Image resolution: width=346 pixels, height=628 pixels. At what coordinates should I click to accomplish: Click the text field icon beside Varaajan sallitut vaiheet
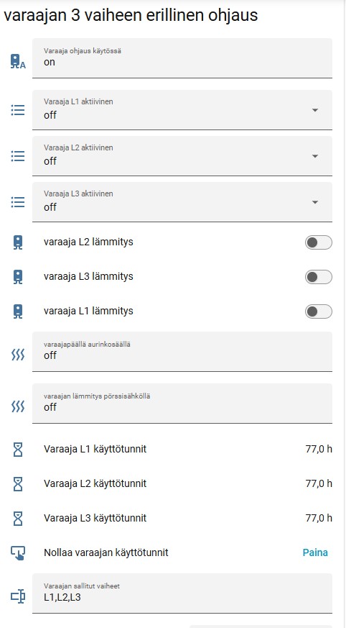click(x=17, y=597)
